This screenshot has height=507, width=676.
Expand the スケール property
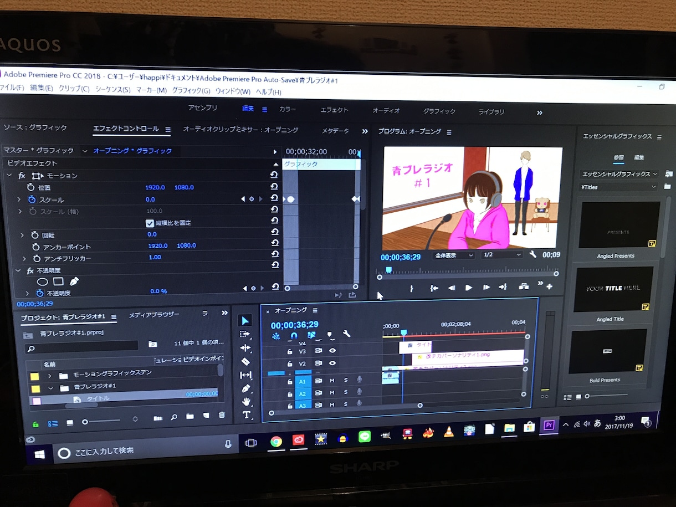point(19,199)
